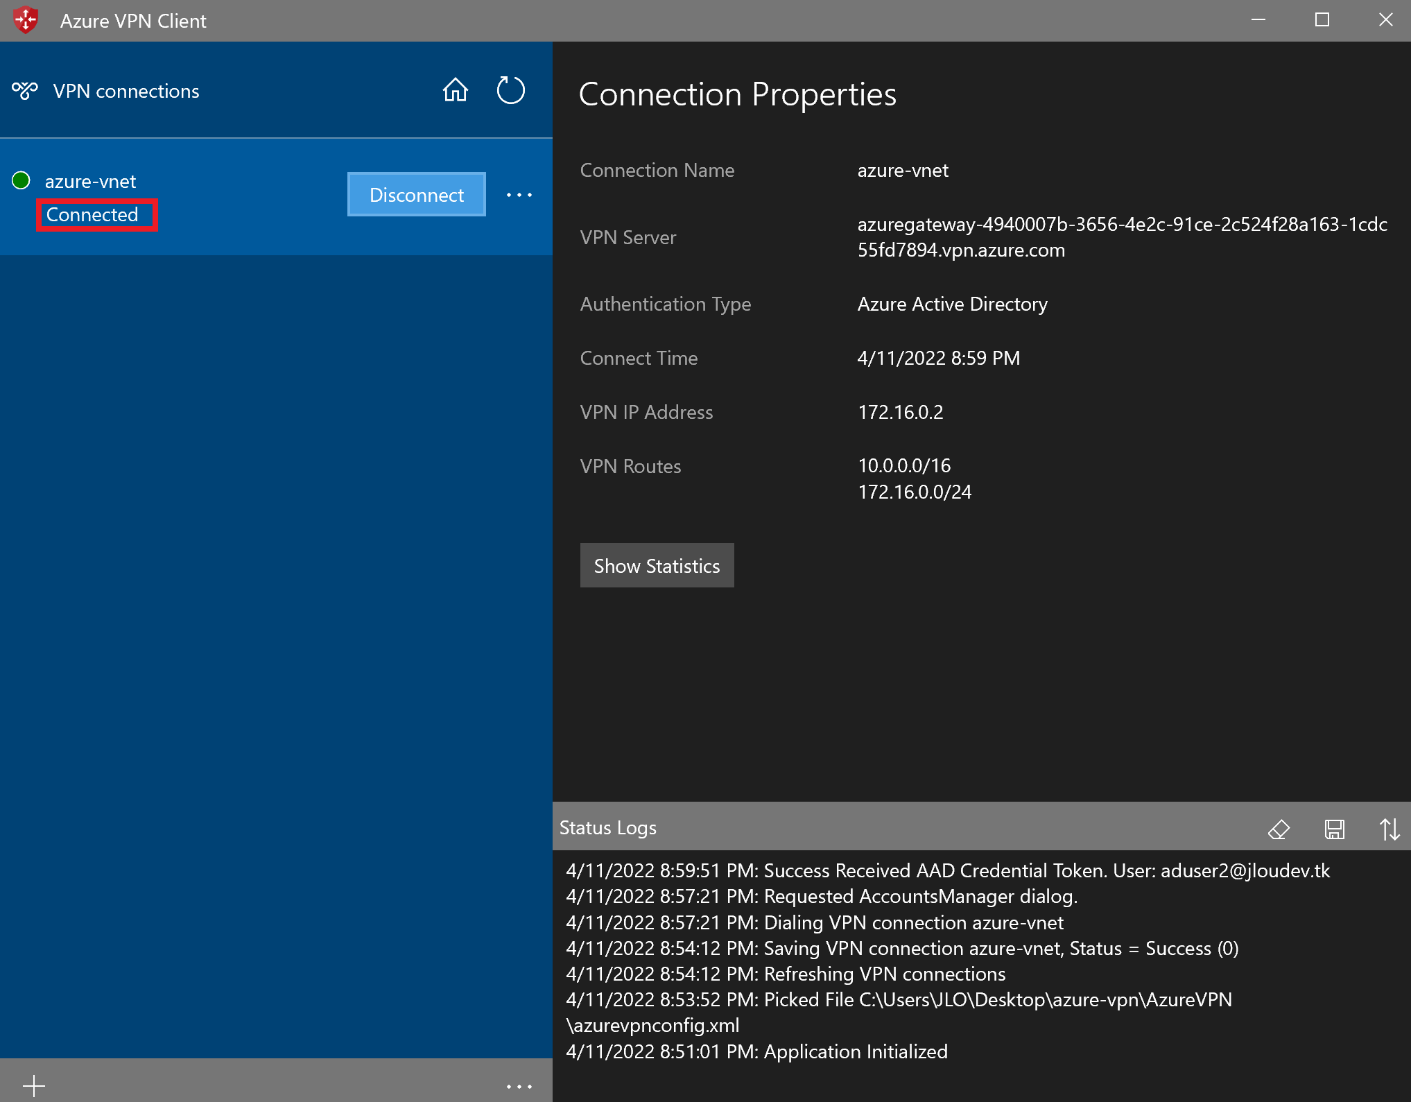Open the bottom-left pane more options ellipsis

tap(519, 1086)
